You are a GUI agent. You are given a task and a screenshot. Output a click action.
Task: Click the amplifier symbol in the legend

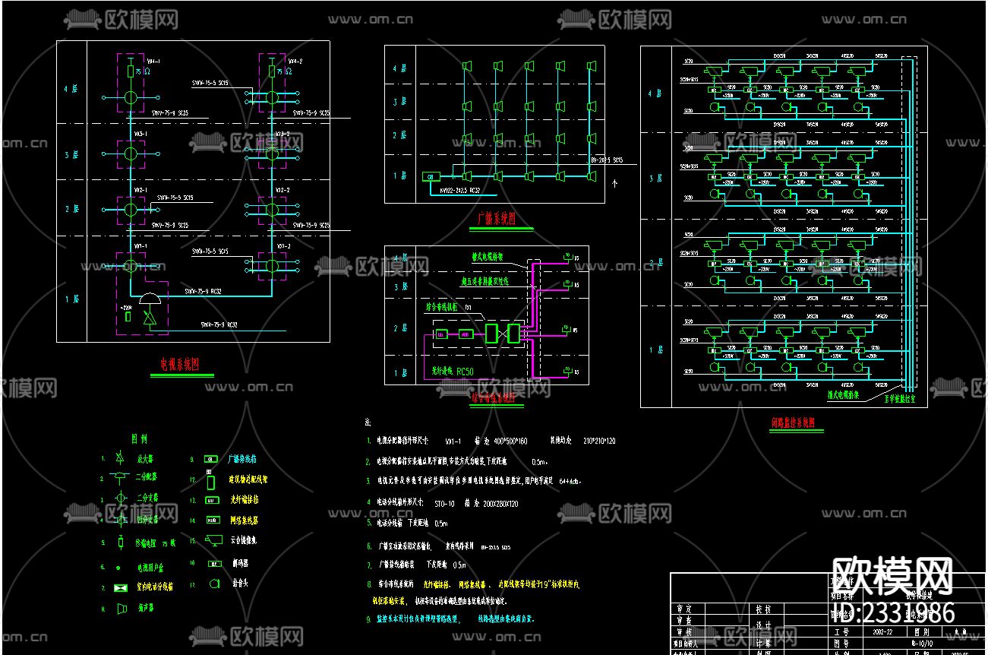coord(119,459)
